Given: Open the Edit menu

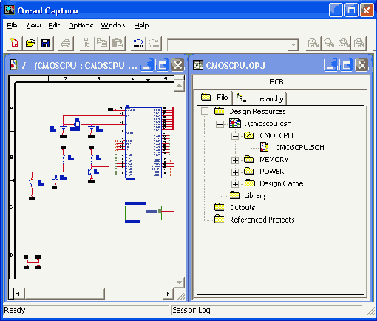Looking at the screenshot, I should (54, 26).
